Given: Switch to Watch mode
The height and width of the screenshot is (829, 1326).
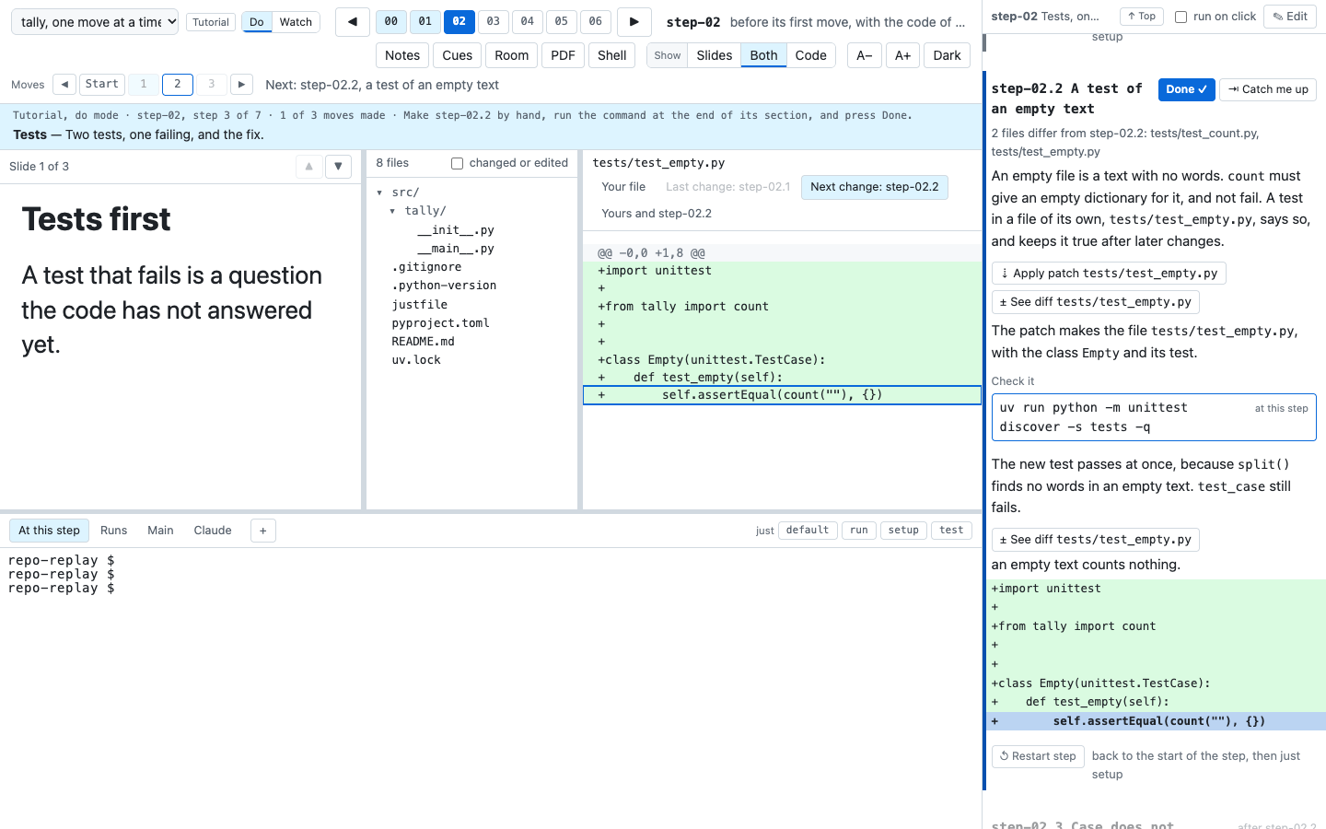Looking at the screenshot, I should click(296, 22).
